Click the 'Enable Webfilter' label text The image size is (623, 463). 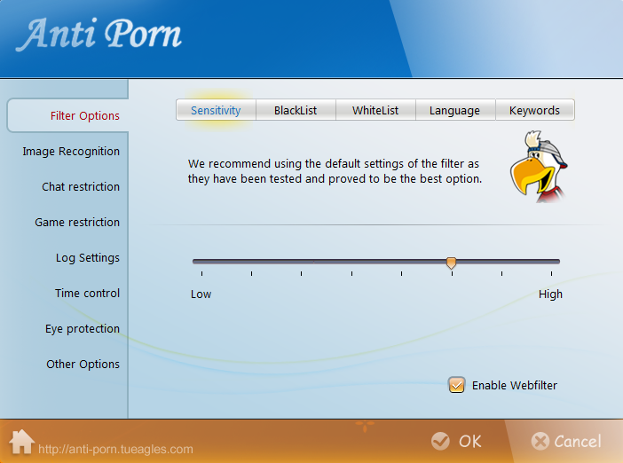515,385
